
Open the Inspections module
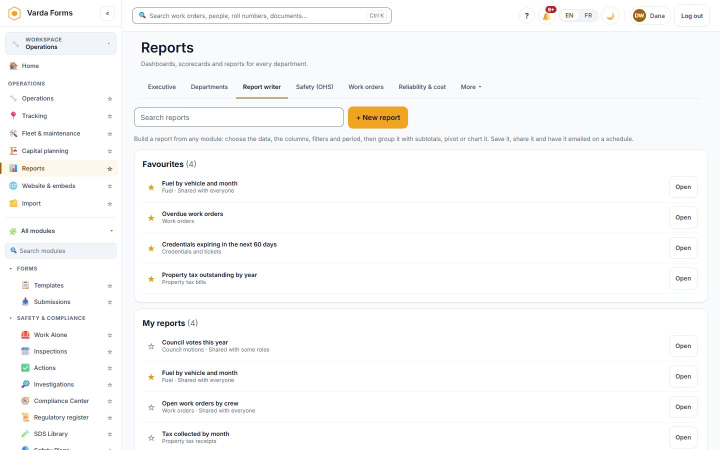tap(50, 351)
